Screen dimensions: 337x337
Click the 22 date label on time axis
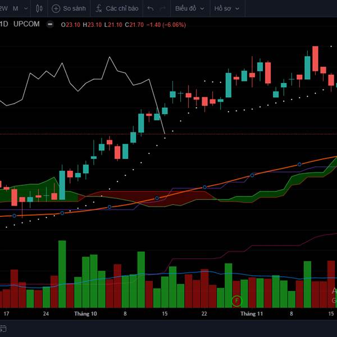[x=204, y=314]
